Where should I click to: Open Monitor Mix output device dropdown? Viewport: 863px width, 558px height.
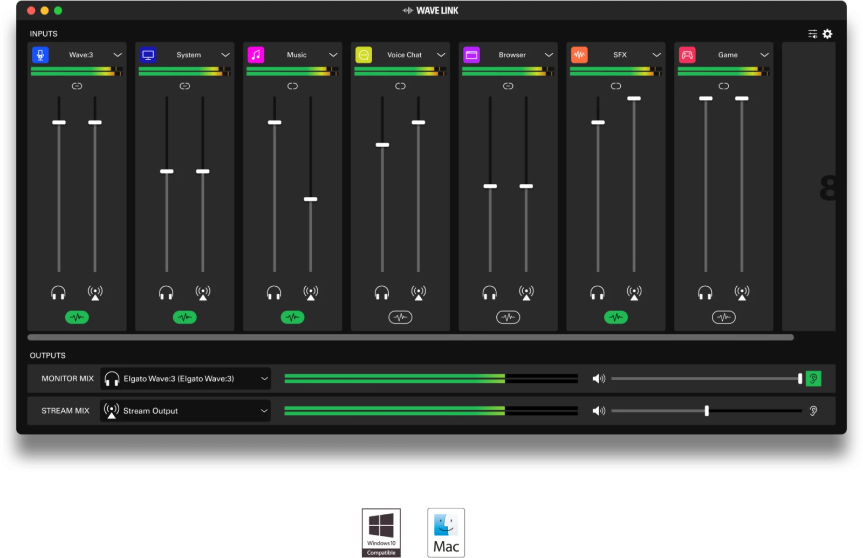coord(186,378)
